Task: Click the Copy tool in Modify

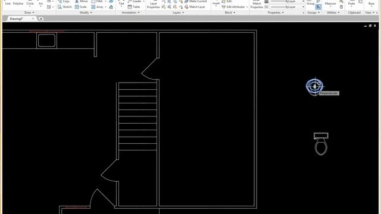Action: click(x=64, y=1)
